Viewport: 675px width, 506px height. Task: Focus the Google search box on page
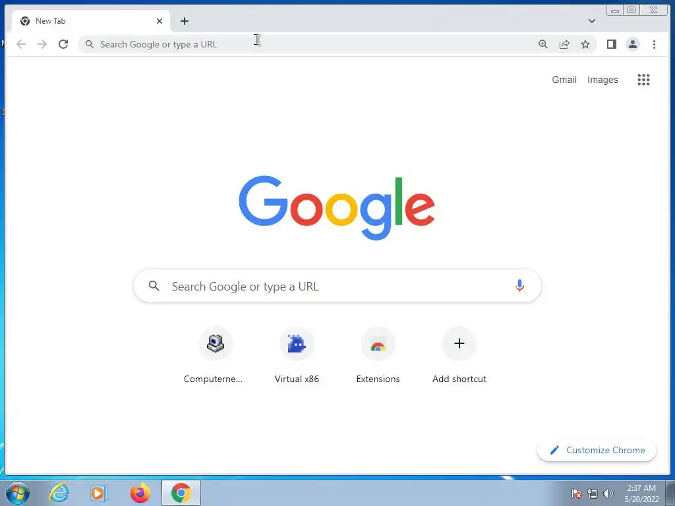click(x=337, y=286)
